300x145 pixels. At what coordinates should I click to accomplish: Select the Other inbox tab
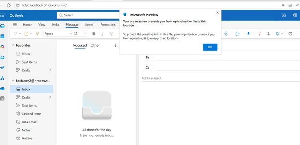pyautogui.click(x=95, y=46)
